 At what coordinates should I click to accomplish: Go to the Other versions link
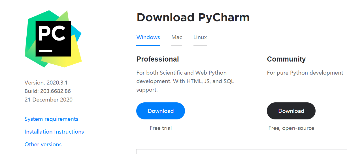[x=43, y=144]
